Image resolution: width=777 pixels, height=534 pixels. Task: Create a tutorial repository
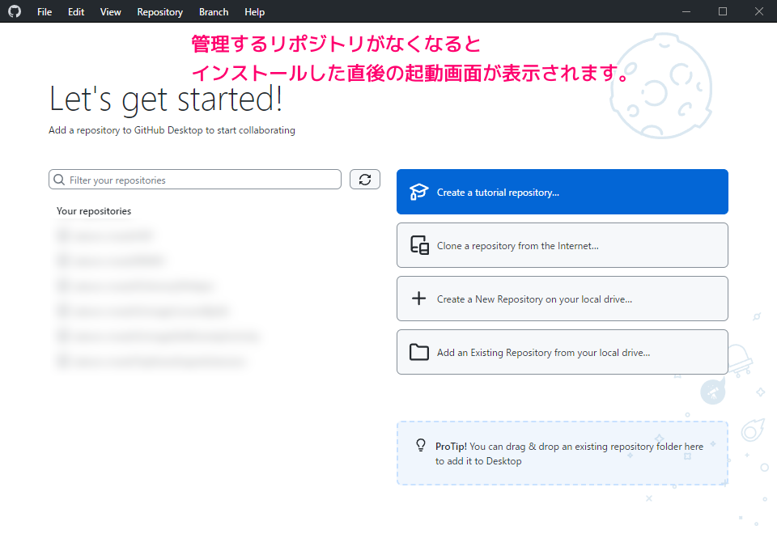(x=562, y=192)
